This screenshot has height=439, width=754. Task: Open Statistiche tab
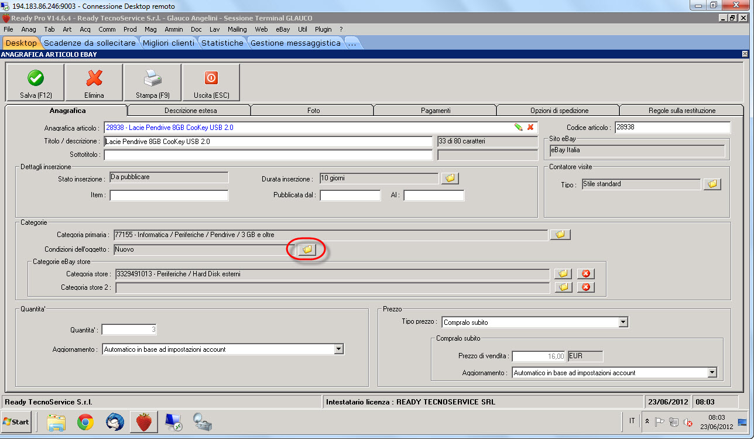point(222,43)
